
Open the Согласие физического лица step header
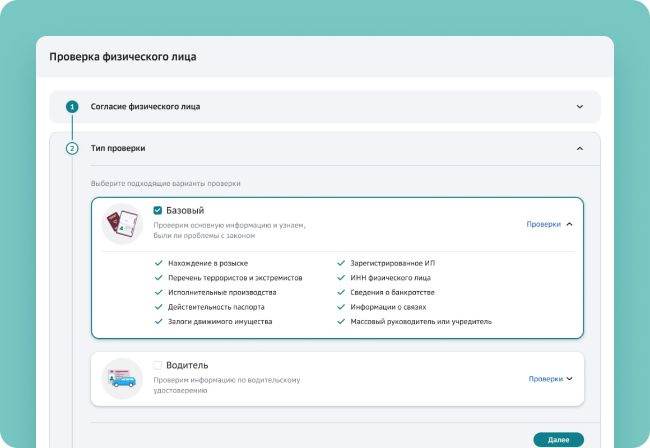click(x=324, y=106)
